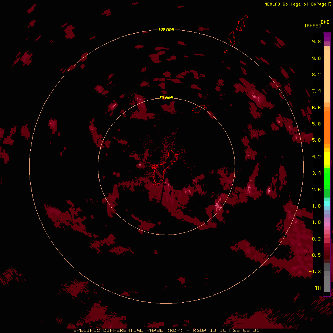This screenshot has height=333, width=333.
Task: Click the SPECIFIC DIFFERENTIAL PHASE (KDP) title text
Action: [128, 330]
